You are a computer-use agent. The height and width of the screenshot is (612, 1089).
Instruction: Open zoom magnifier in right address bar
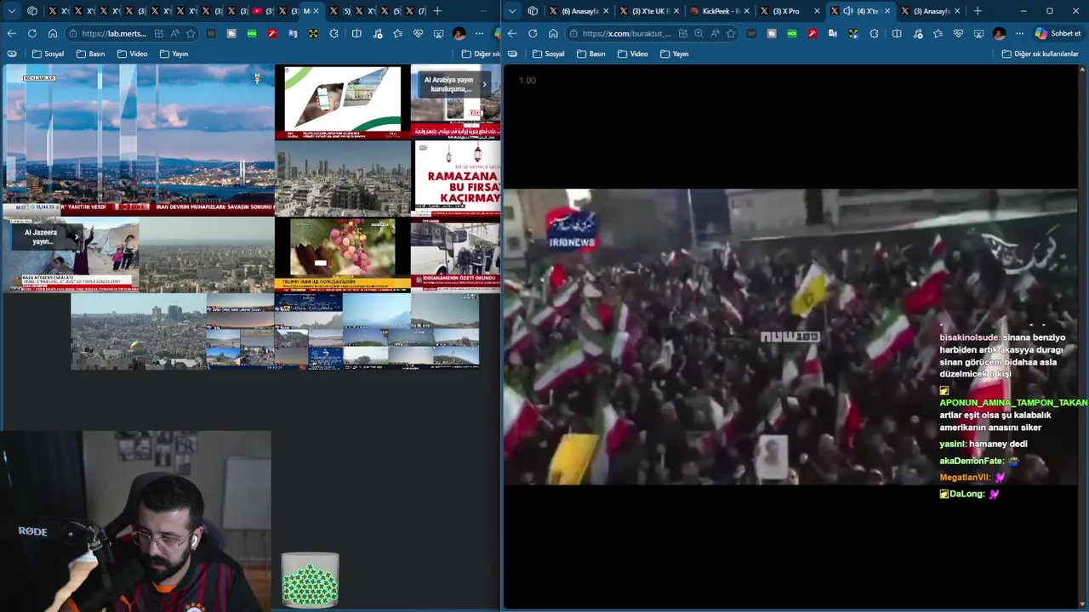coord(698,33)
